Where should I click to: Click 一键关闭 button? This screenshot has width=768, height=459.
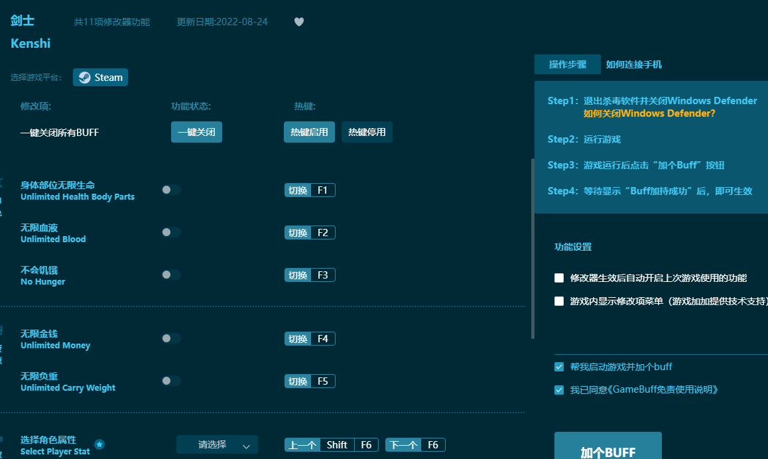coord(196,132)
